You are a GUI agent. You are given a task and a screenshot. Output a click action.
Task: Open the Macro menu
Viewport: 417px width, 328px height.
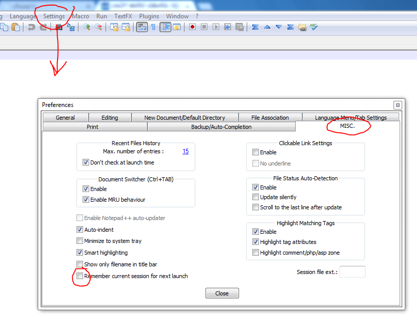click(81, 16)
